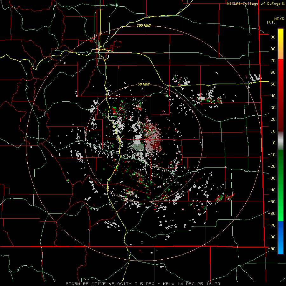The image size is (286, 286).
Task: Click the -10 value on the velocity scale
Action: pos(272,155)
